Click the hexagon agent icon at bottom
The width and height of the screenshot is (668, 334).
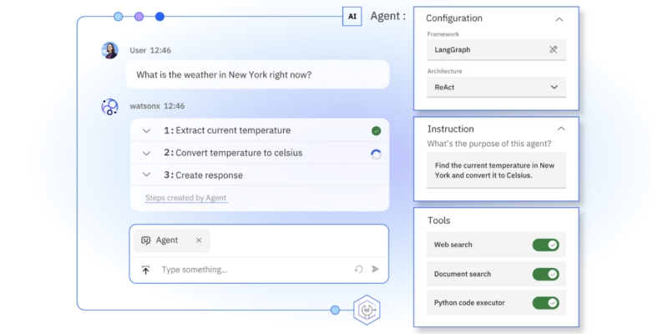coord(367,311)
